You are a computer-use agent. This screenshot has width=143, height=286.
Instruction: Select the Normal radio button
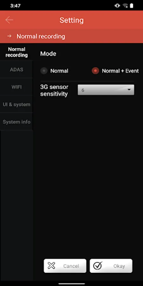pyautogui.click(x=44, y=71)
